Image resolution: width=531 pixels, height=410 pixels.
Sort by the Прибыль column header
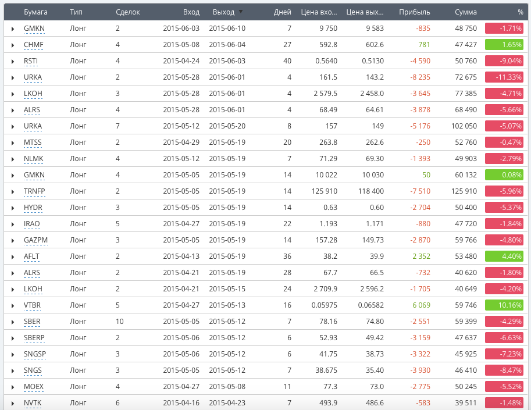(415, 12)
